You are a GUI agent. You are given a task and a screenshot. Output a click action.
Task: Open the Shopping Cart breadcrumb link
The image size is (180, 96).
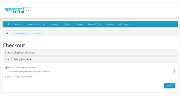pyautogui.click(x=21, y=34)
